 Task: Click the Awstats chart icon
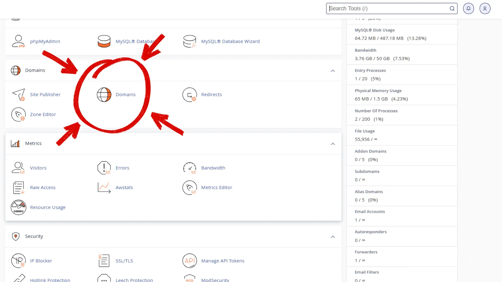(104, 187)
